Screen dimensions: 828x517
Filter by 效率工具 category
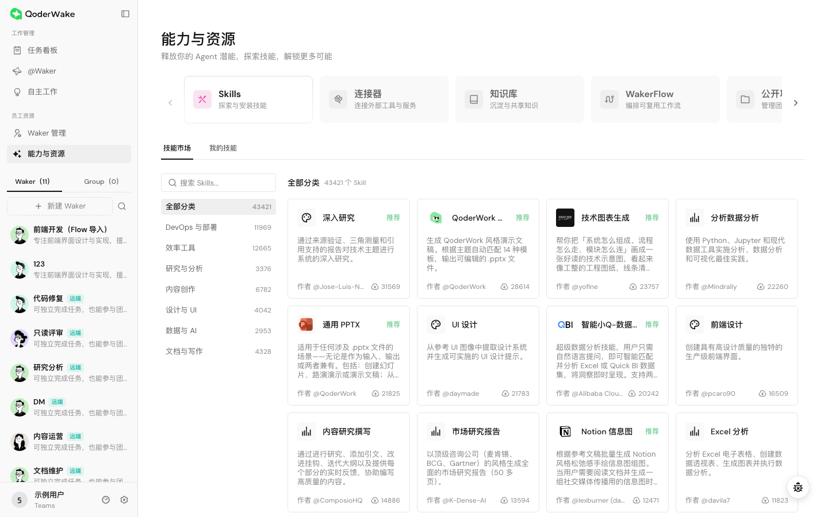(x=218, y=248)
